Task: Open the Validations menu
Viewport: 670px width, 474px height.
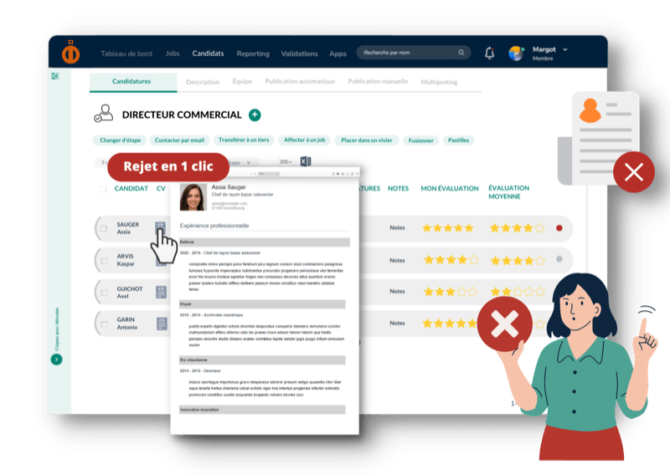Action: (x=299, y=54)
